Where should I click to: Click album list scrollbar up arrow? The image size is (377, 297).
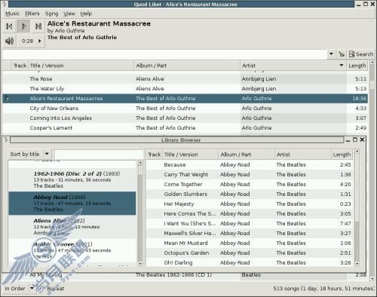140,163
